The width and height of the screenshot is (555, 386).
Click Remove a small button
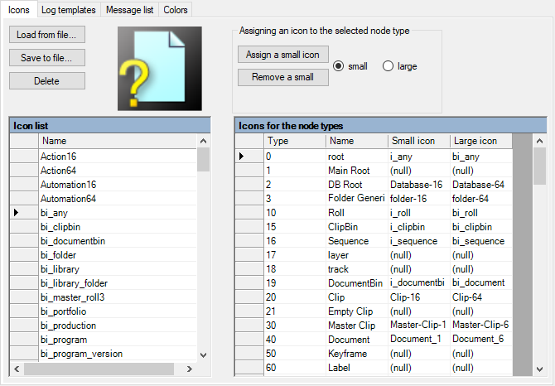(x=282, y=78)
